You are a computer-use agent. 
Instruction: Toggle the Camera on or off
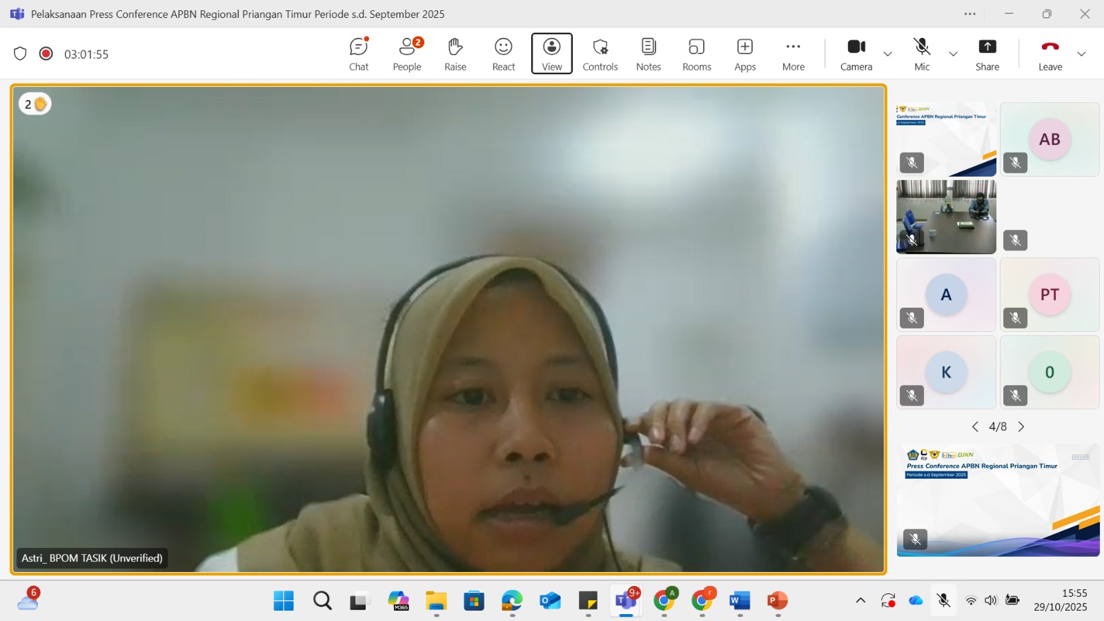click(856, 54)
